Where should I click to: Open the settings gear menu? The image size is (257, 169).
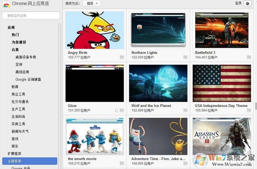click(248, 4)
